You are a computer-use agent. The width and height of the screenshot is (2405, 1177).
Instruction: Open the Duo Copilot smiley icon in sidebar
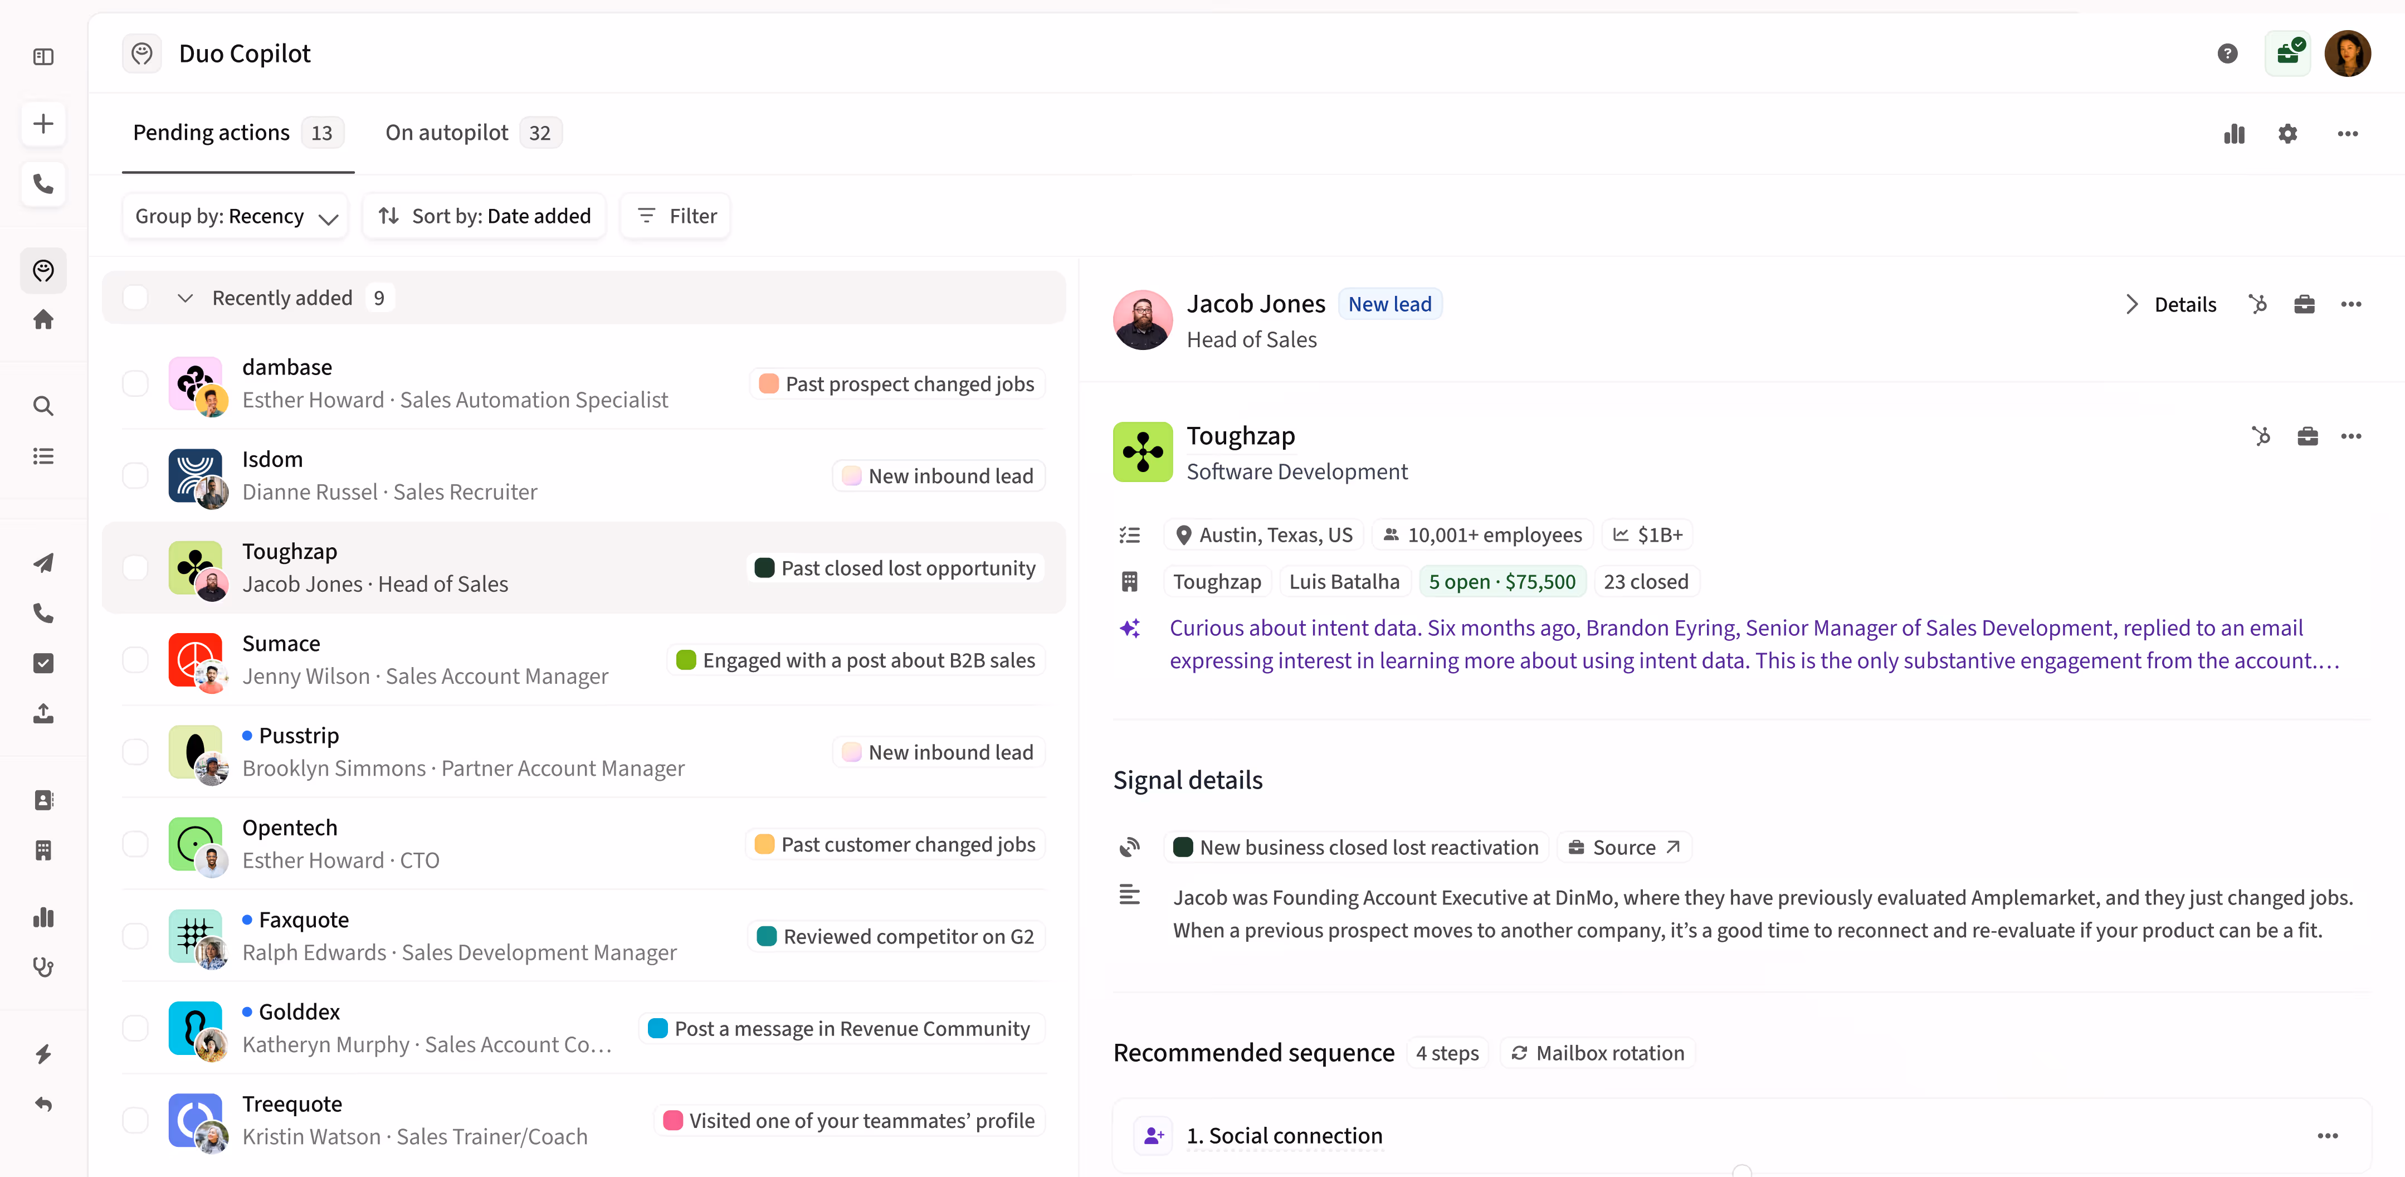pyautogui.click(x=43, y=271)
